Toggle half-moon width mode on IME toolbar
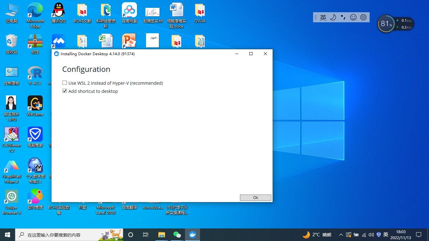Image resolution: width=429 pixels, height=241 pixels. point(333,18)
